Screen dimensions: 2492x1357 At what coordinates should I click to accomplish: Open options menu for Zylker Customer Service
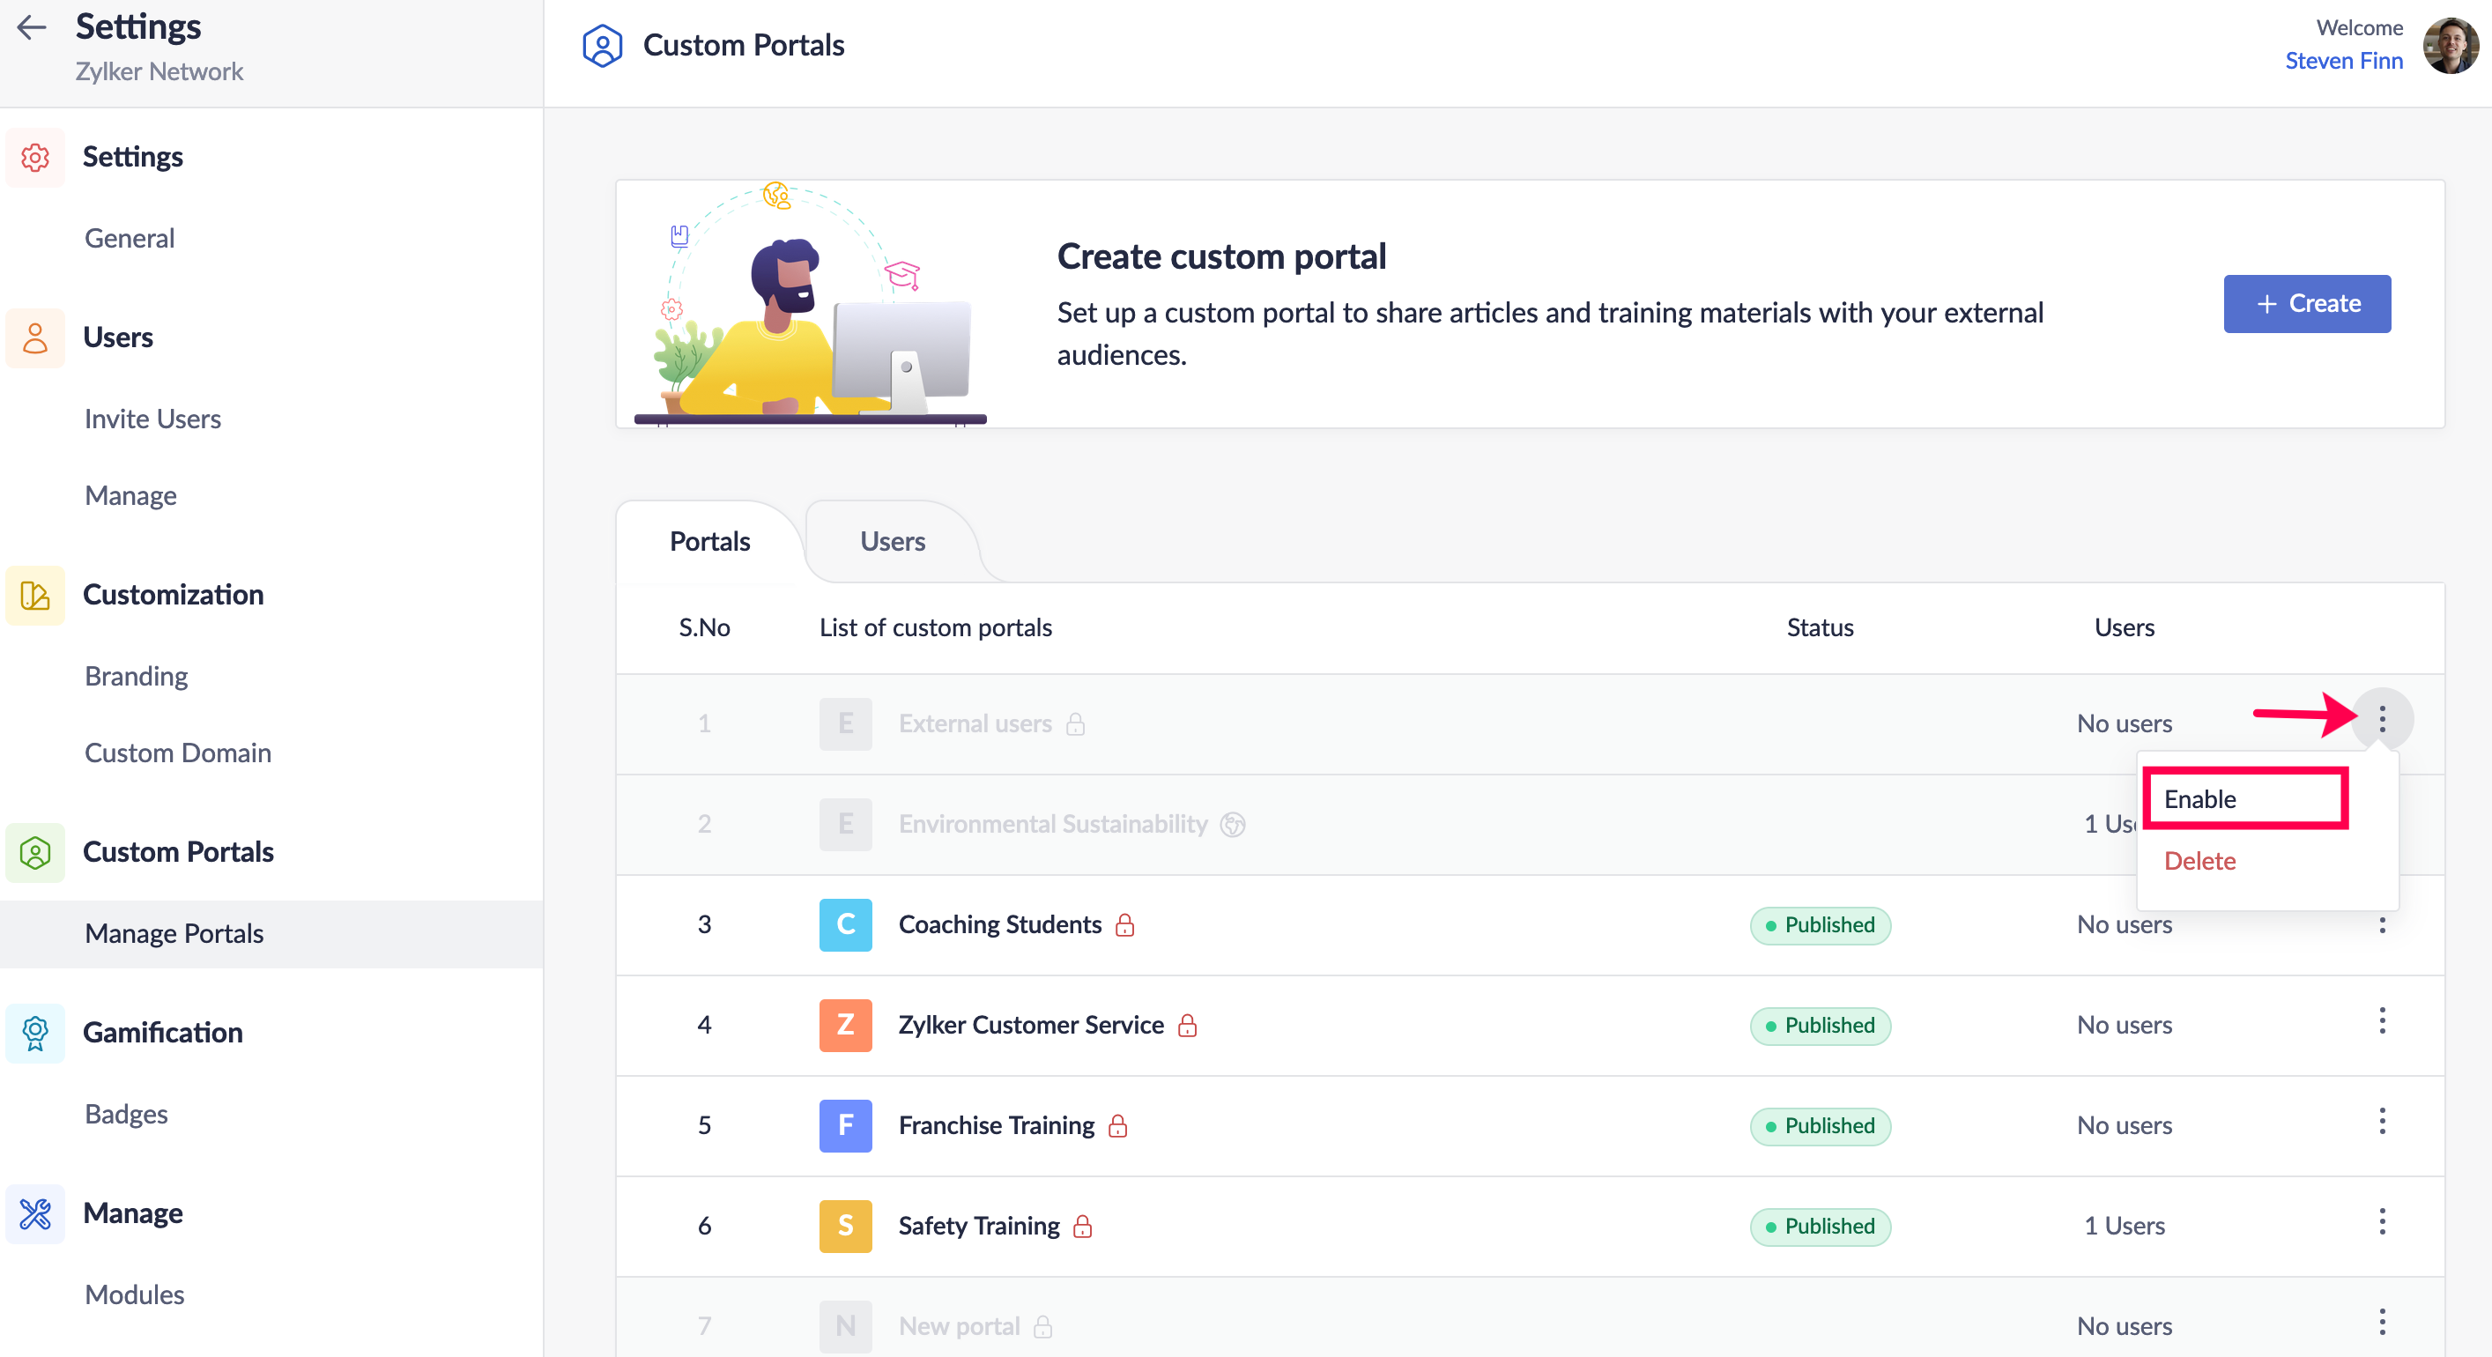coord(2382,1021)
